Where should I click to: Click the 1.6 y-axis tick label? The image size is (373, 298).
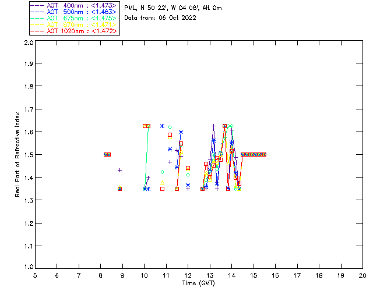29,132
